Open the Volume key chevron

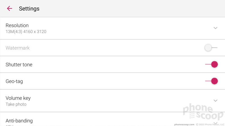pos(215,101)
